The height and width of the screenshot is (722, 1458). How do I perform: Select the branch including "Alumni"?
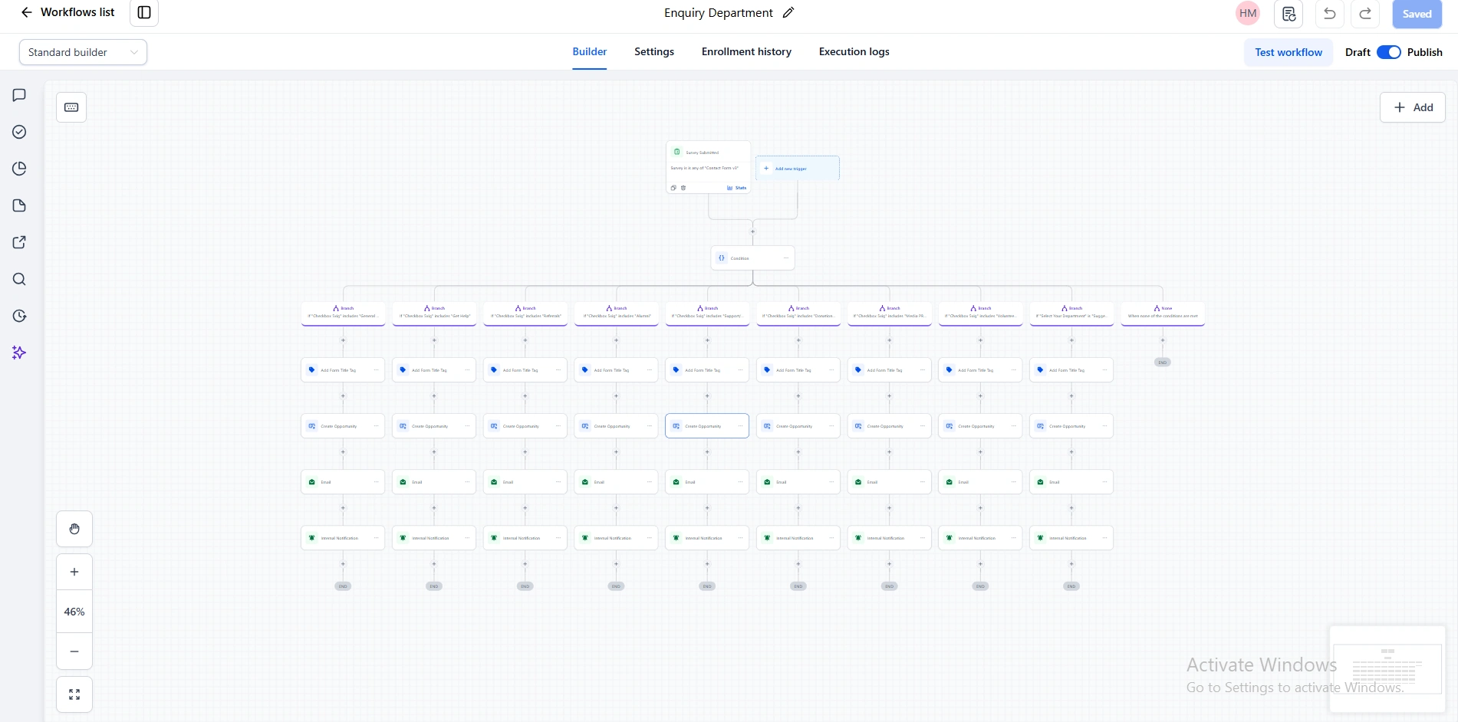pyautogui.click(x=616, y=313)
